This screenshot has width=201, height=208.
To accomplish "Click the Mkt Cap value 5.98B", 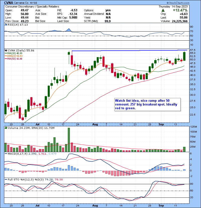I will (73, 18).
